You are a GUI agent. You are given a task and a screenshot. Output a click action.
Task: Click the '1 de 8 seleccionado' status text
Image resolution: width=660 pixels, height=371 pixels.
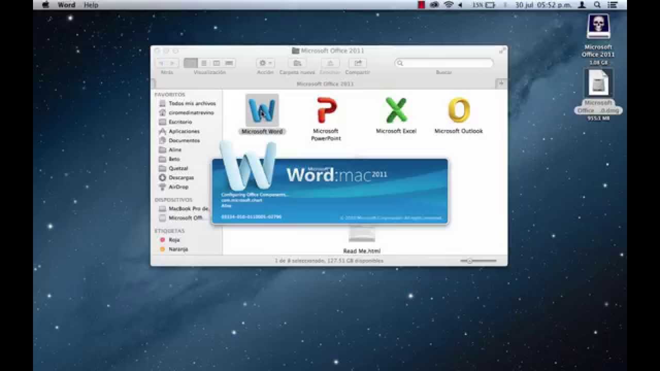pos(329,261)
